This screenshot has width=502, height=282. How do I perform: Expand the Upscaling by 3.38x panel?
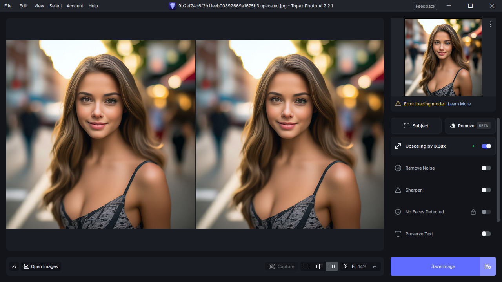(426, 146)
